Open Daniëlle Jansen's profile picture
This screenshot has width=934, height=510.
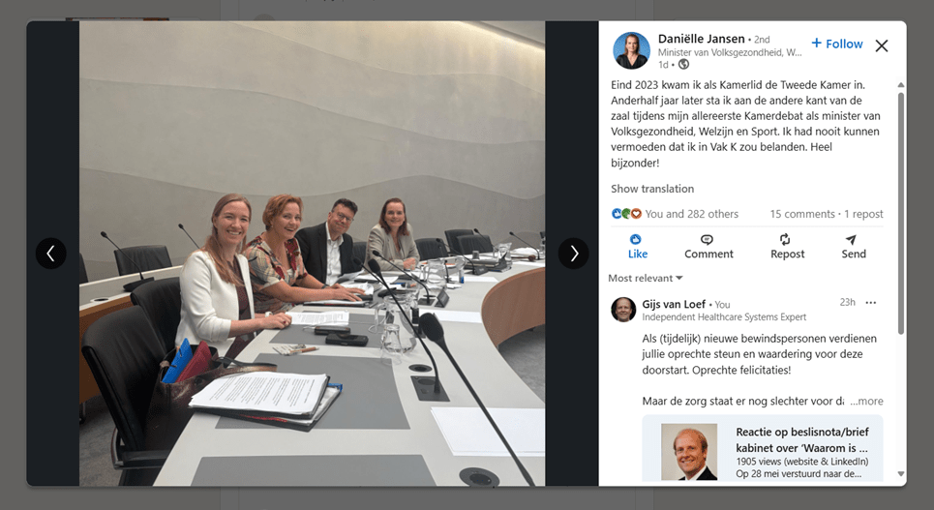coord(631,50)
